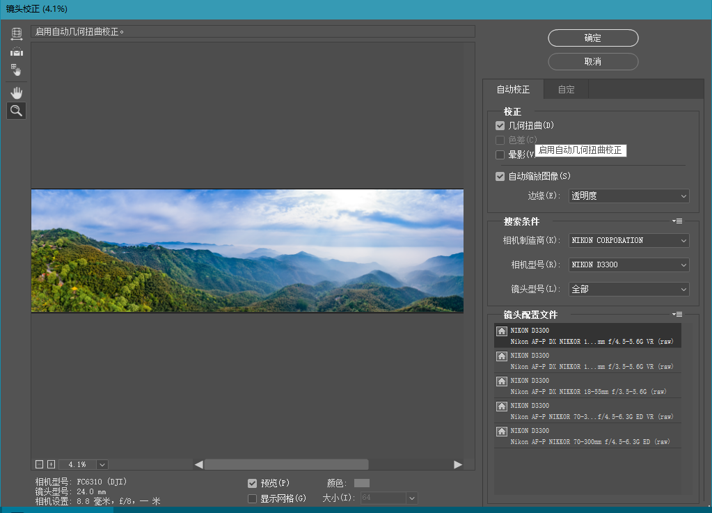The image size is (712, 513).
Task: Expand the 相机制造商 dropdown
Action: (x=628, y=241)
